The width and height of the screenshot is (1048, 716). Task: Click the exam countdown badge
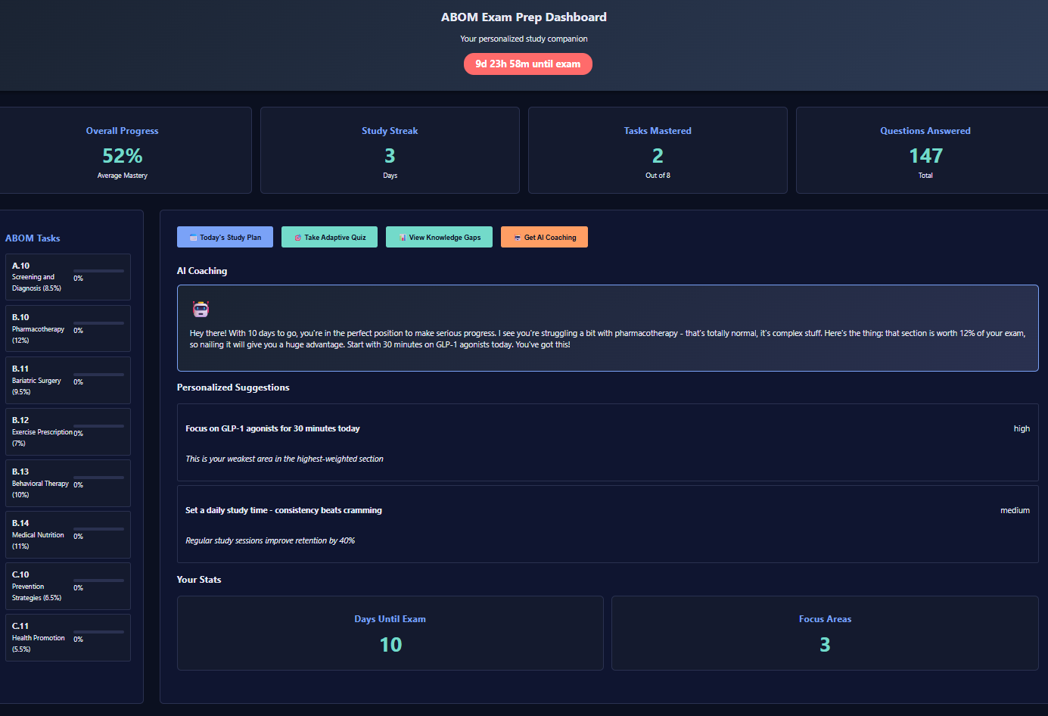pos(527,64)
